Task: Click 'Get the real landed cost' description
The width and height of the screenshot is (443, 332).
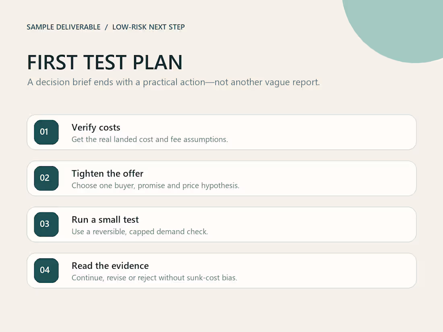Action: (150, 140)
